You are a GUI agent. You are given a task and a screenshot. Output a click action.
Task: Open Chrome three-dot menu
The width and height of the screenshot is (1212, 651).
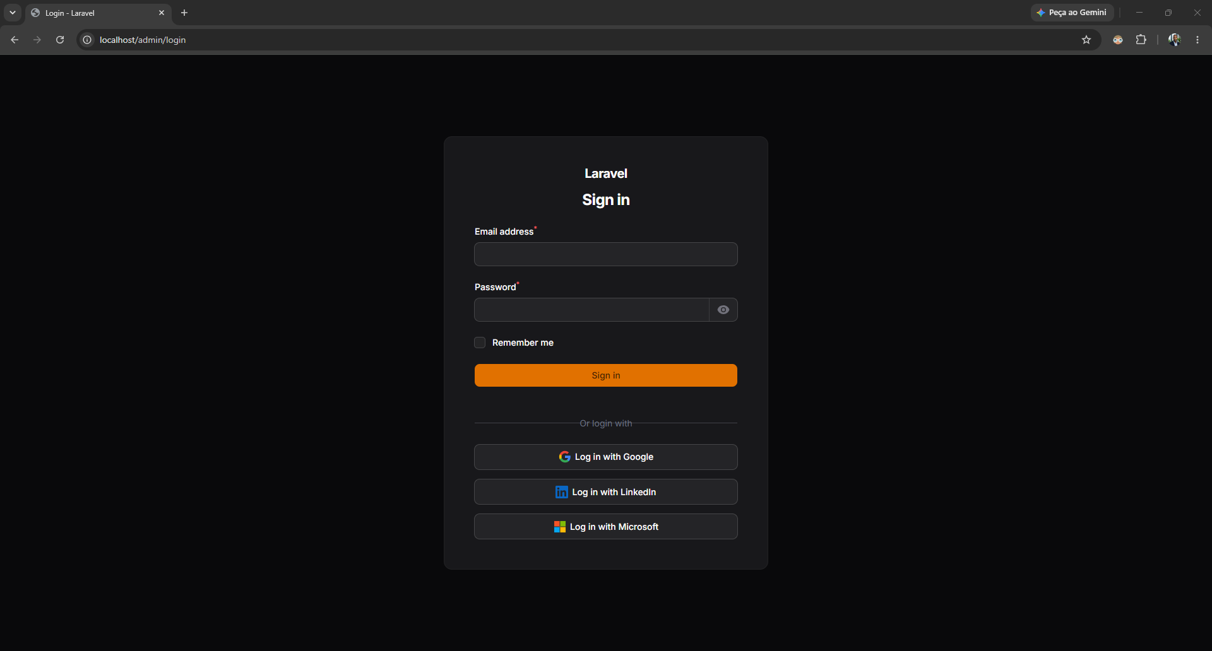click(x=1197, y=40)
